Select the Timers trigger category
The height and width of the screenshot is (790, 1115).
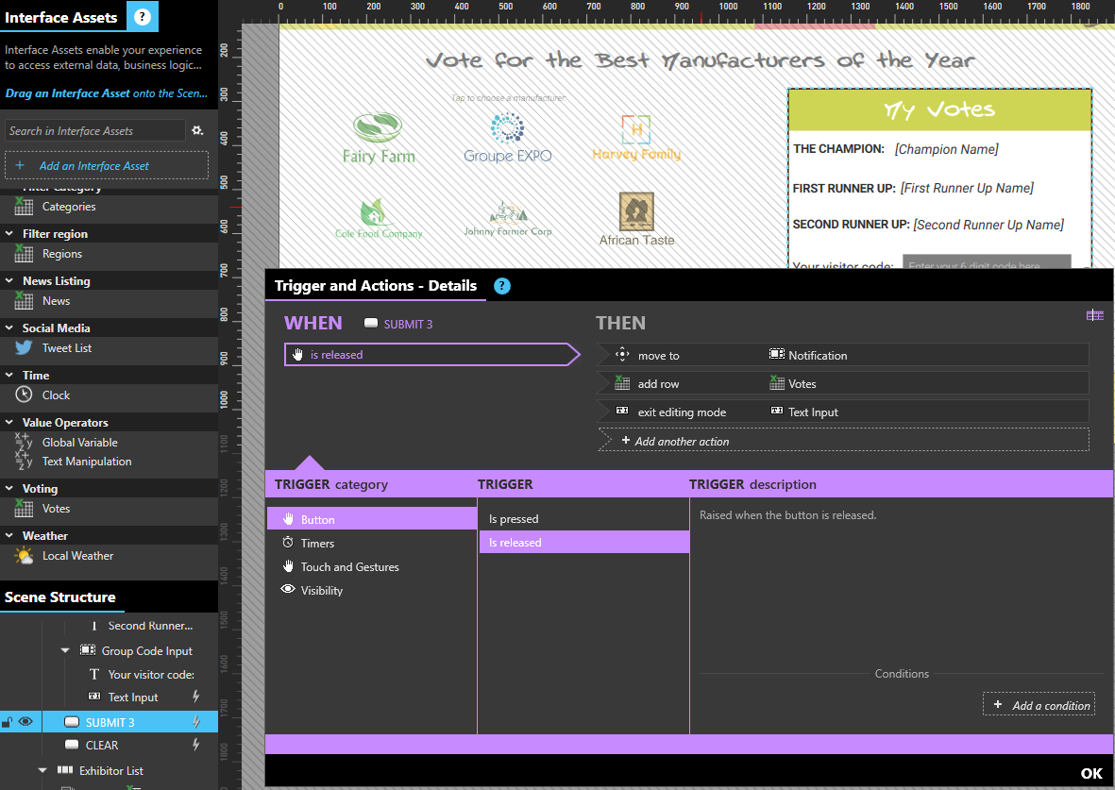[317, 544]
